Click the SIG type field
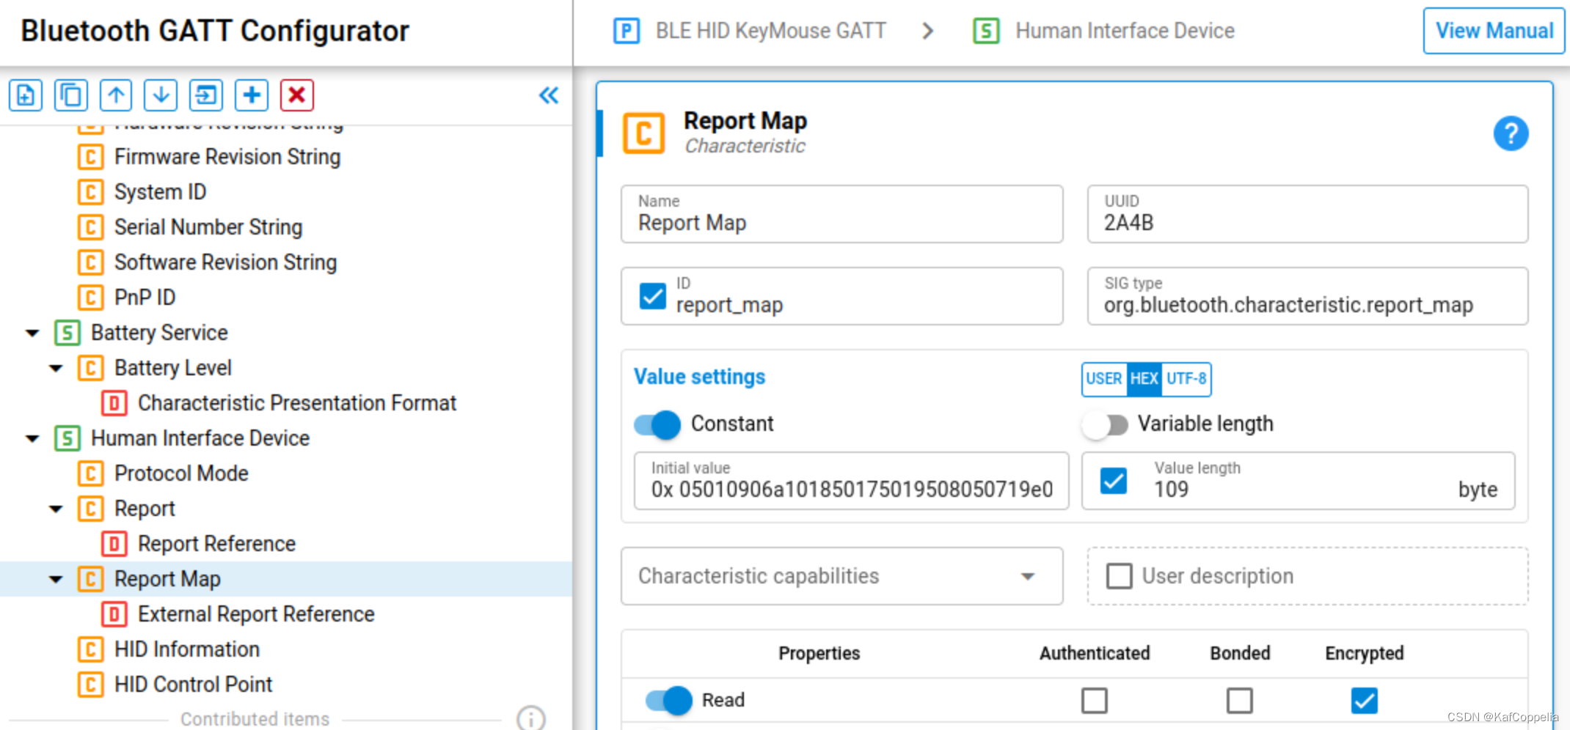This screenshot has height=730, width=1570. 1307,296
